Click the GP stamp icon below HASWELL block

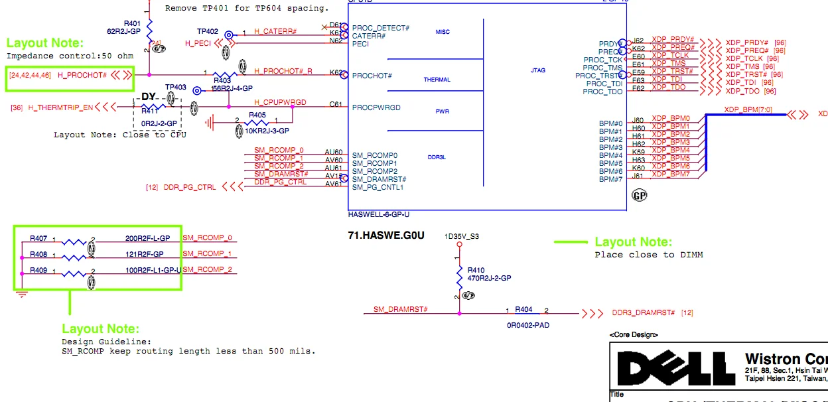pyautogui.click(x=639, y=195)
